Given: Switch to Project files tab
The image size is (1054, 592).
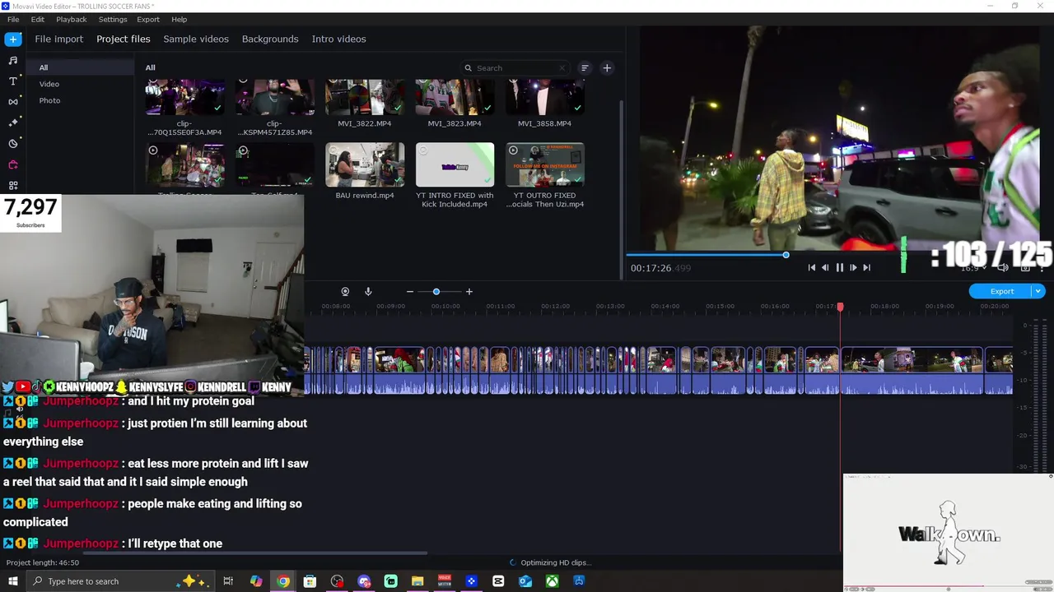Looking at the screenshot, I should point(124,39).
